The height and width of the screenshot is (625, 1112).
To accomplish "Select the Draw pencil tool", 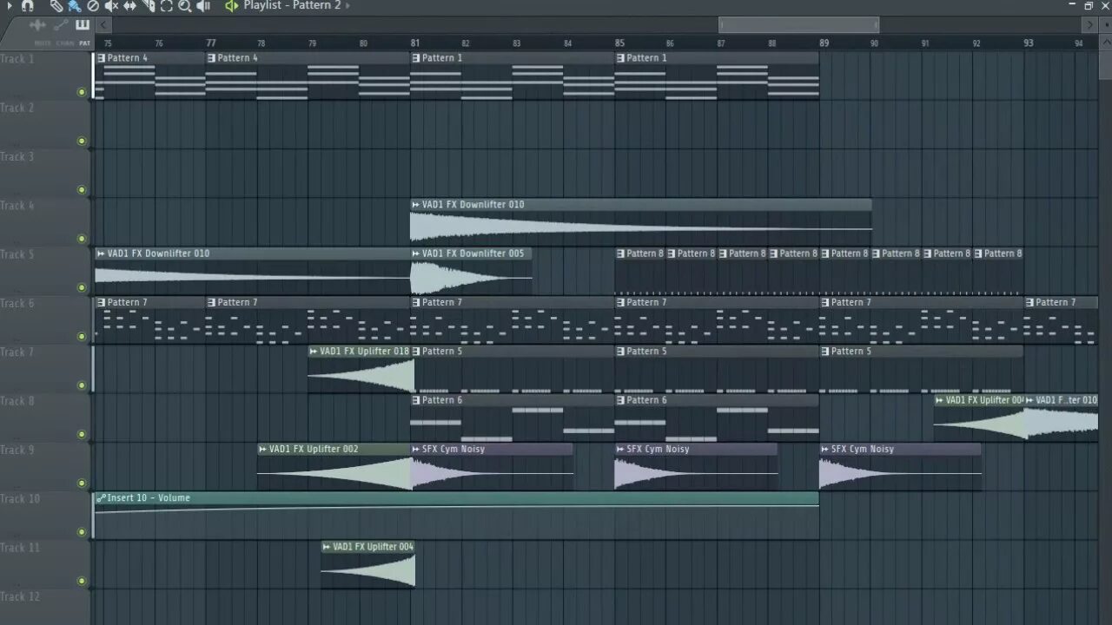I will pos(56,5).
